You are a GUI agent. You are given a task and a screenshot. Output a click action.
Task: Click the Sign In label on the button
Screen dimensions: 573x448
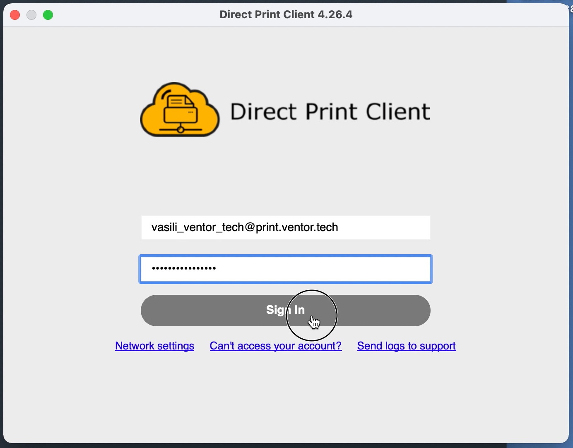[x=285, y=310]
